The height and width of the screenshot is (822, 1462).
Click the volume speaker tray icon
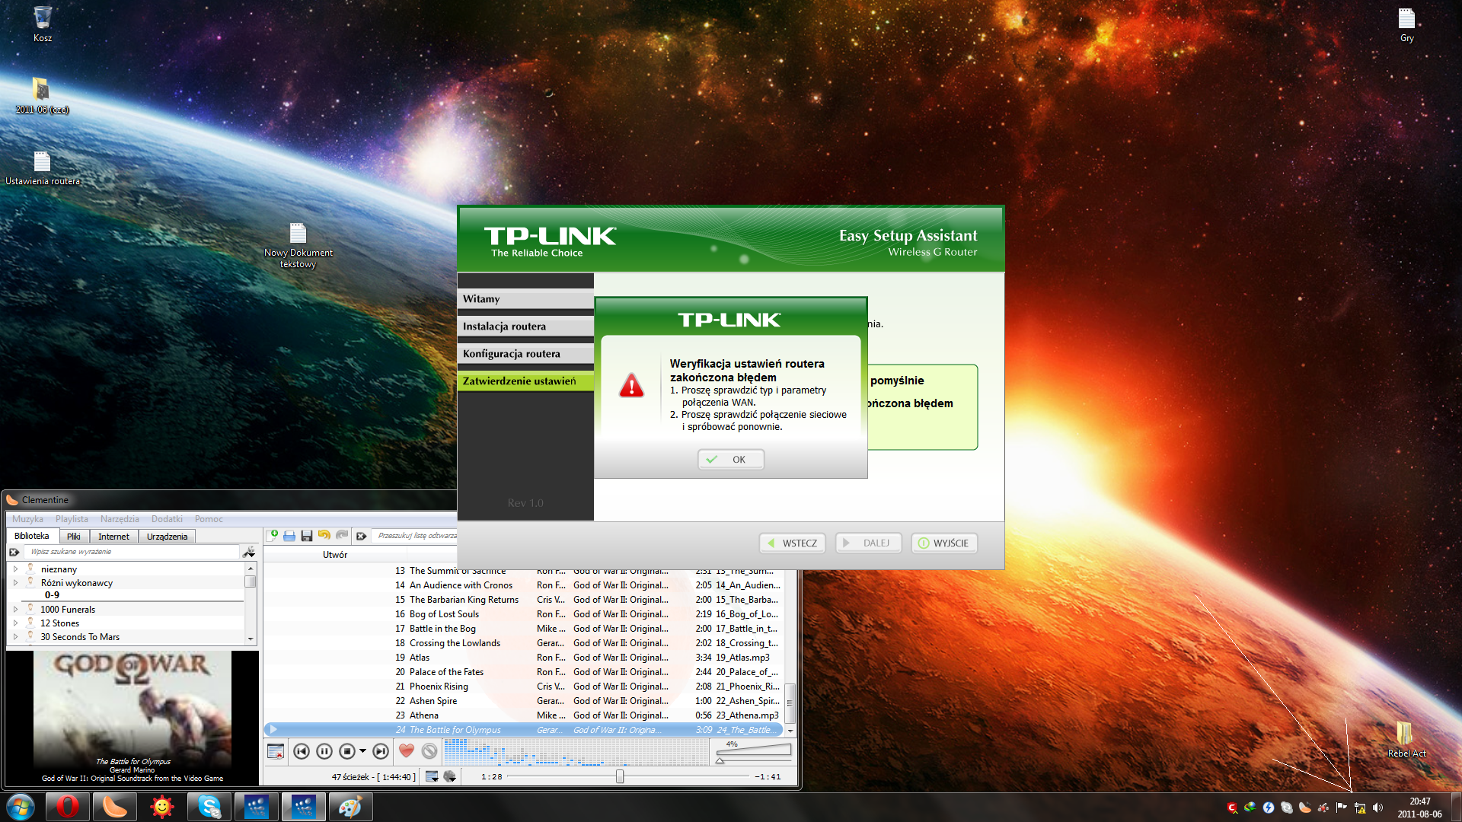pyautogui.click(x=1377, y=808)
